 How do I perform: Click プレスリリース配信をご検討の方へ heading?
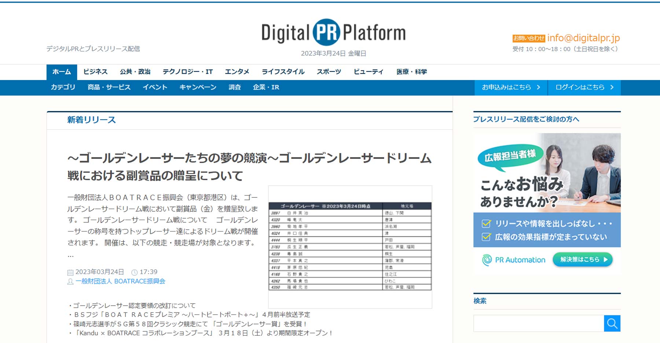click(x=526, y=119)
